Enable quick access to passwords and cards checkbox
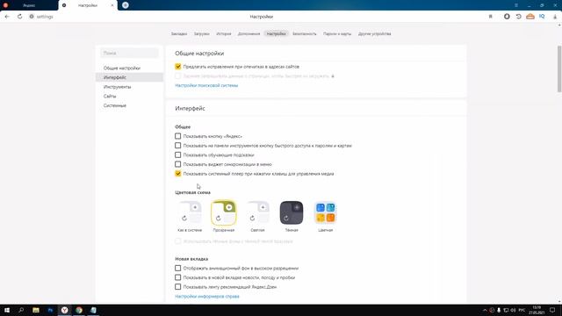 (177, 146)
